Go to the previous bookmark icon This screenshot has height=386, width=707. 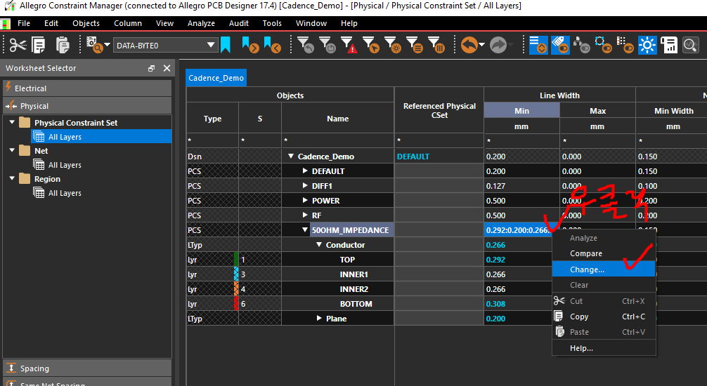point(273,45)
